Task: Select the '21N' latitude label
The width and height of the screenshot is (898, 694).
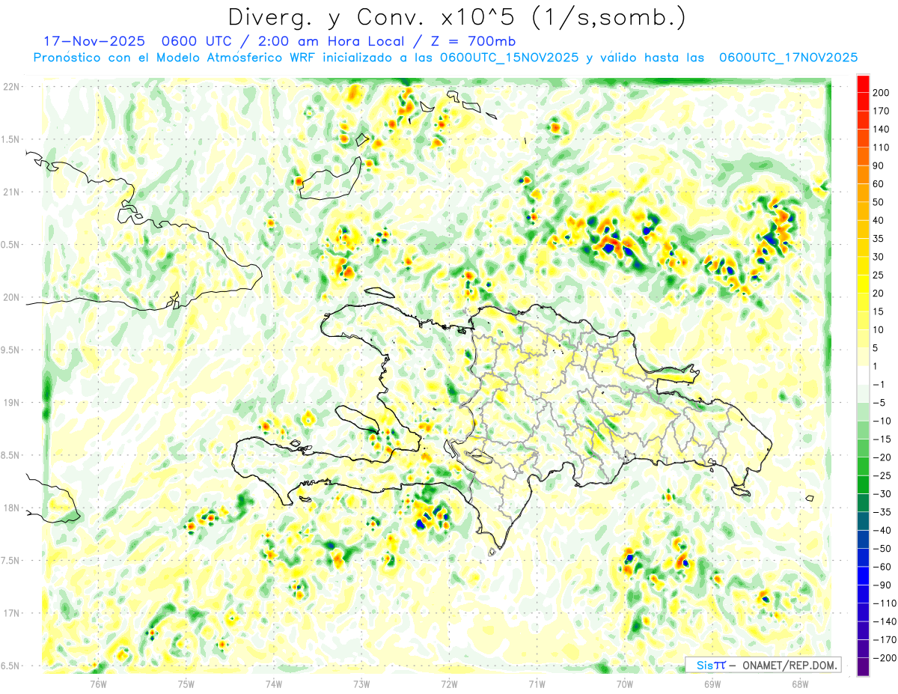Action: (x=11, y=192)
